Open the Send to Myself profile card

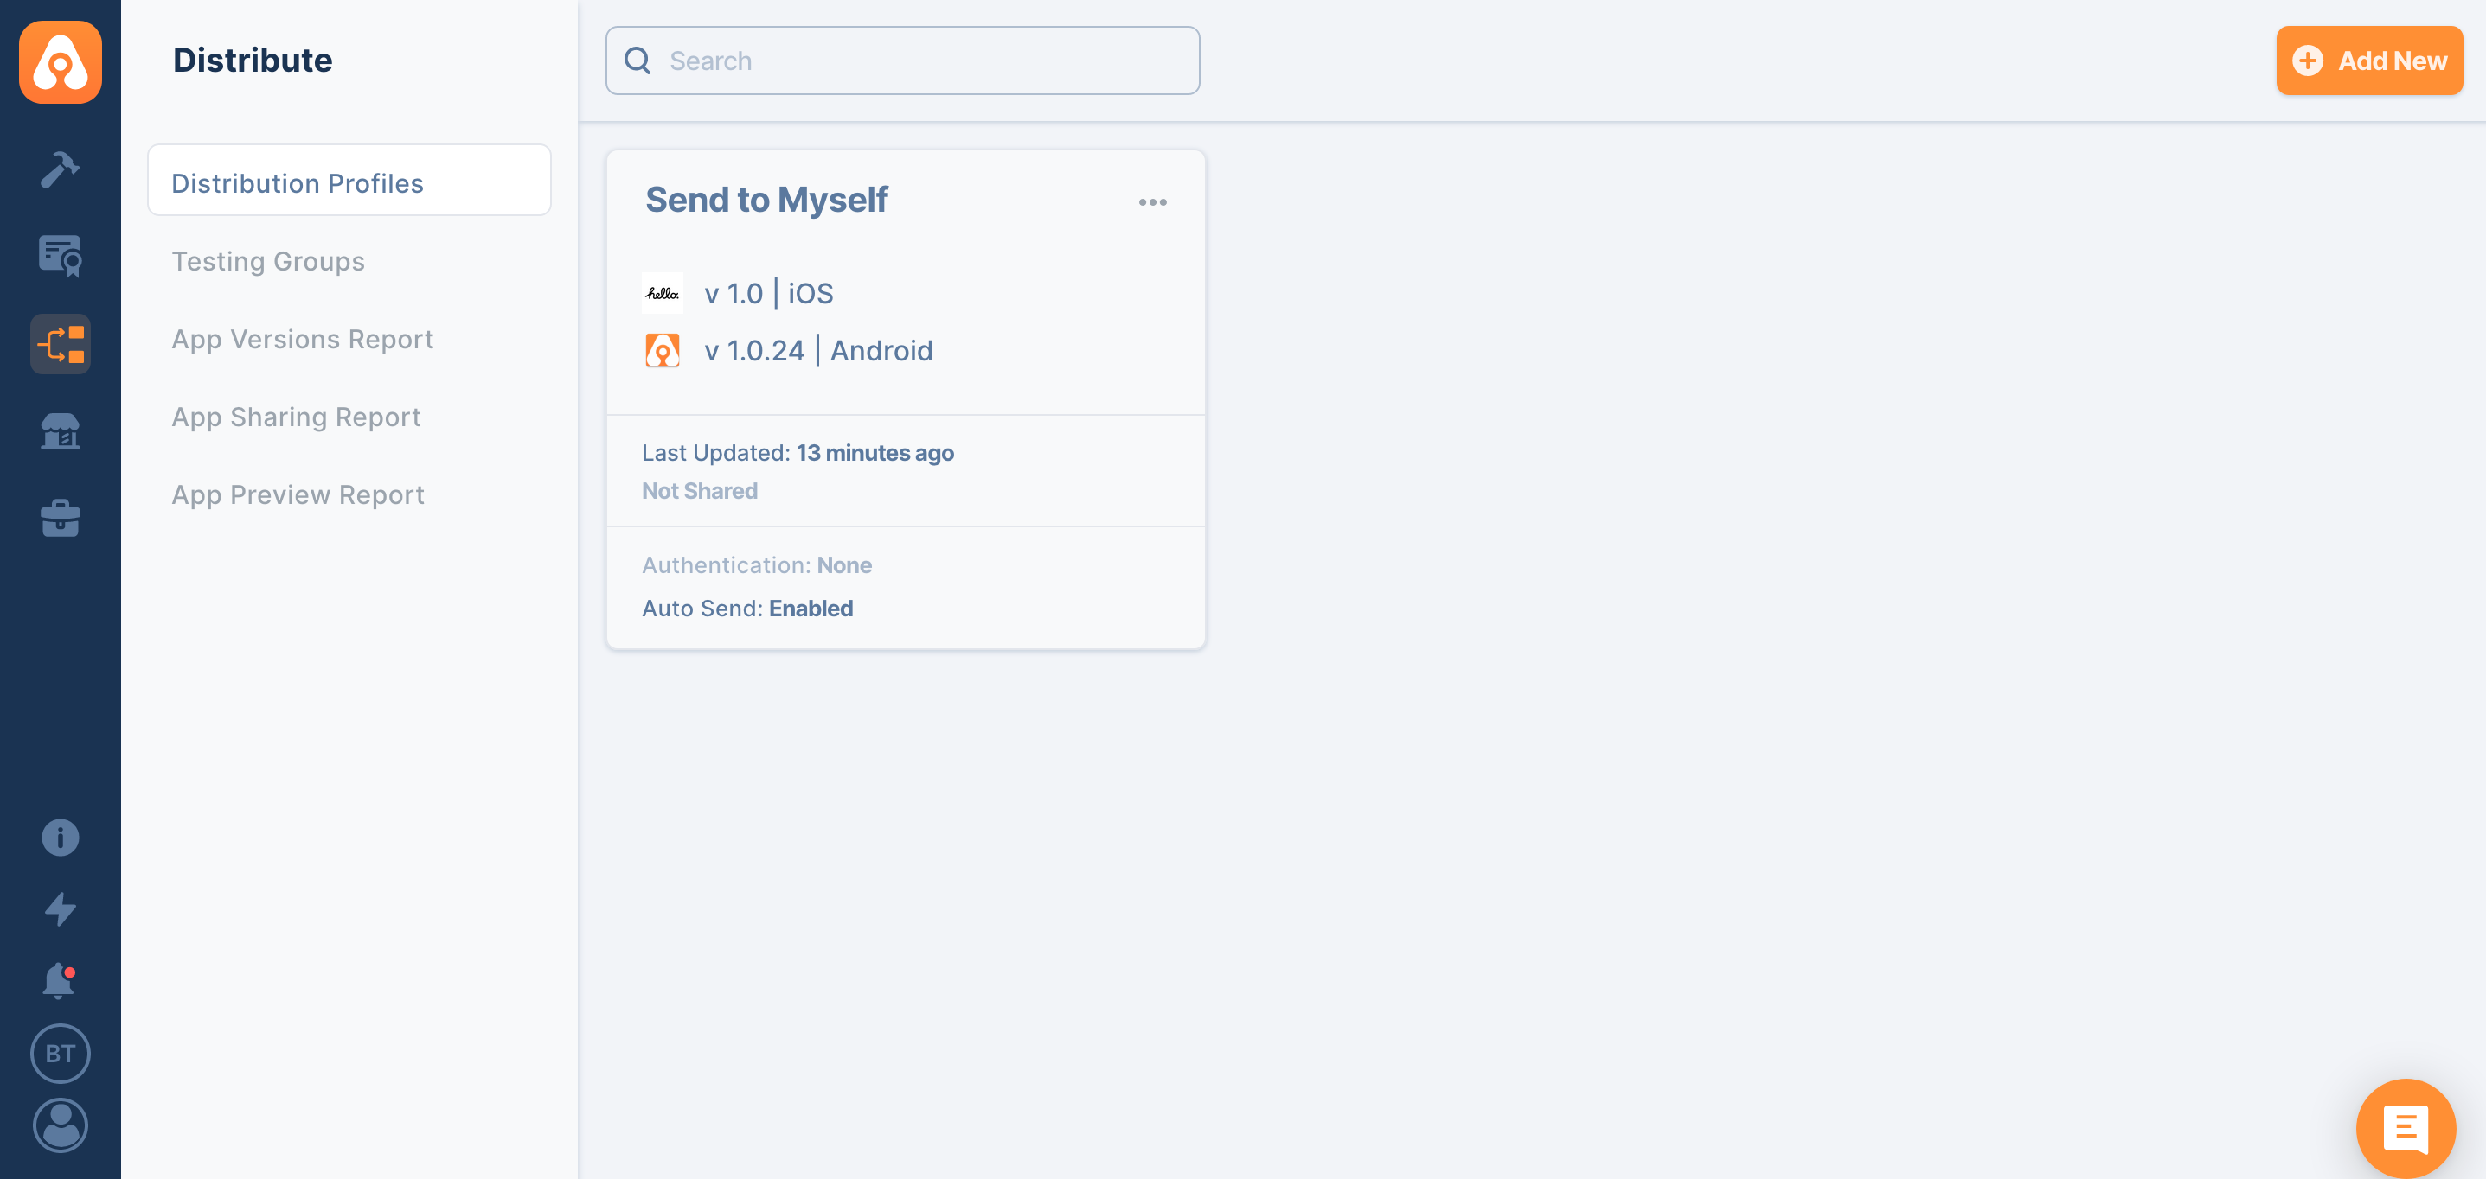[x=906, y=399]
